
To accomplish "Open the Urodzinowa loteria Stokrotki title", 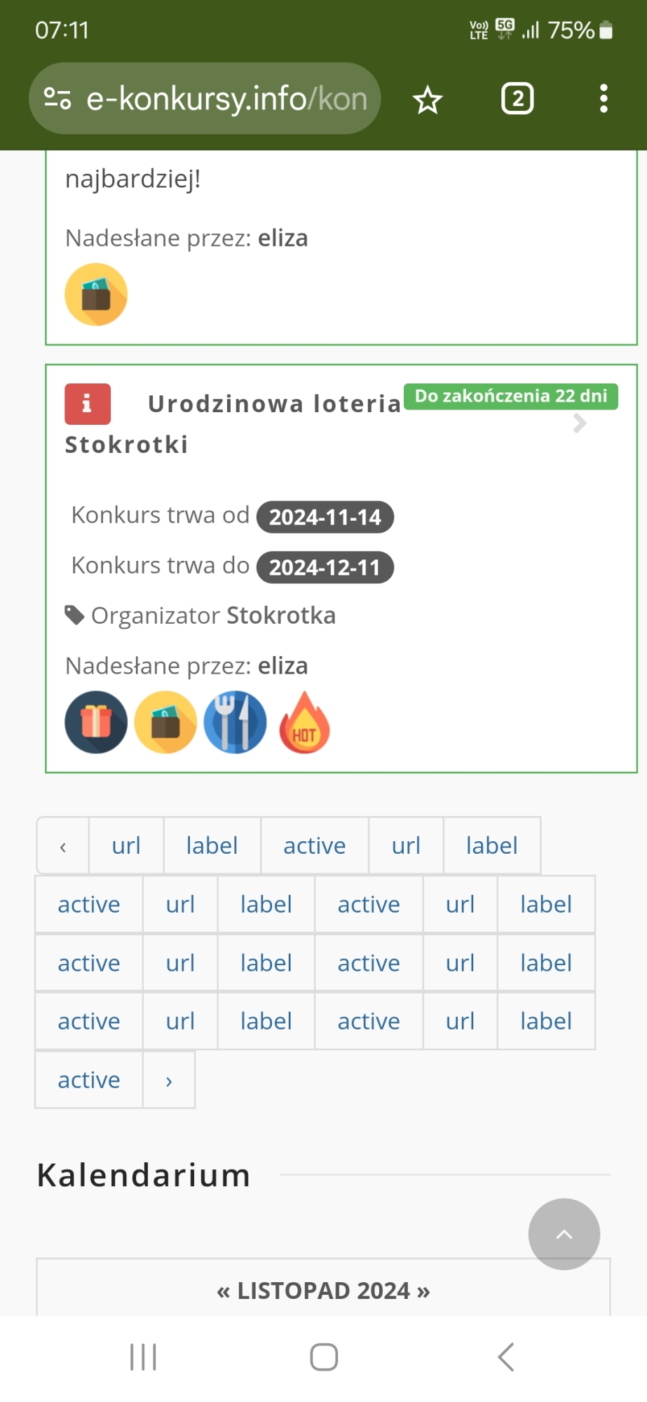I will pyautogui.click(x=273, y=404).
